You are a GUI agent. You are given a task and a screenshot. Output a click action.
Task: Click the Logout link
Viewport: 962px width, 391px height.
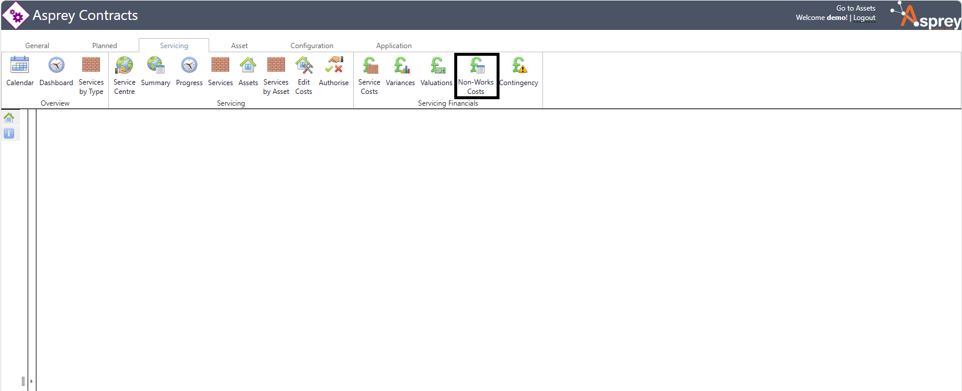864,18
